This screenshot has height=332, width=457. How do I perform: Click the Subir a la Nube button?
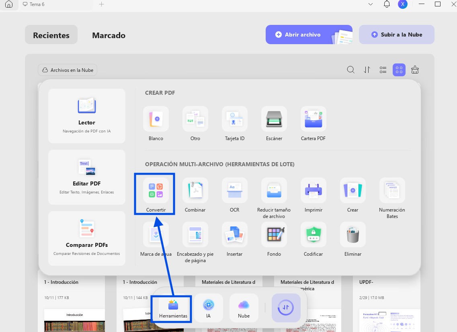click(x=397, y=35)
